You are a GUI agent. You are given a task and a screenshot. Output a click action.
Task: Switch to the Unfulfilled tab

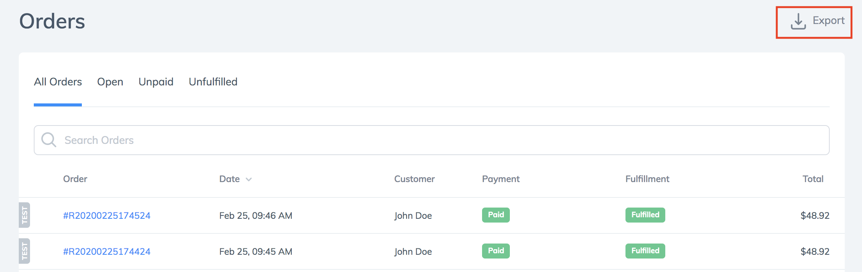[x=213, y=82]
